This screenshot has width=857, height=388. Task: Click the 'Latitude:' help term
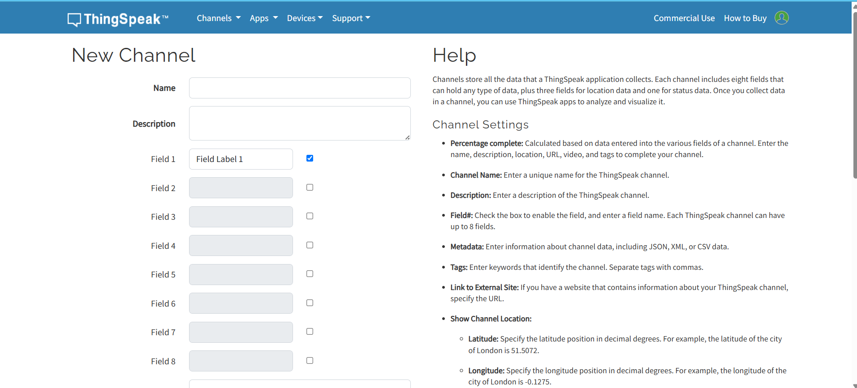483,339
